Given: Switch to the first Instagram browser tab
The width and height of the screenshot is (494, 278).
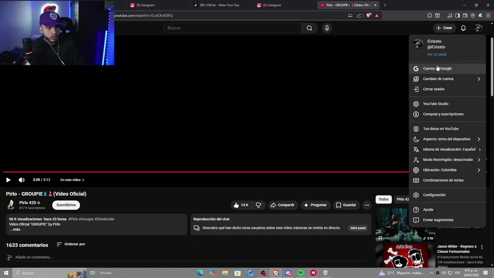Looking at the screenshot, I should tap(145, 5).
